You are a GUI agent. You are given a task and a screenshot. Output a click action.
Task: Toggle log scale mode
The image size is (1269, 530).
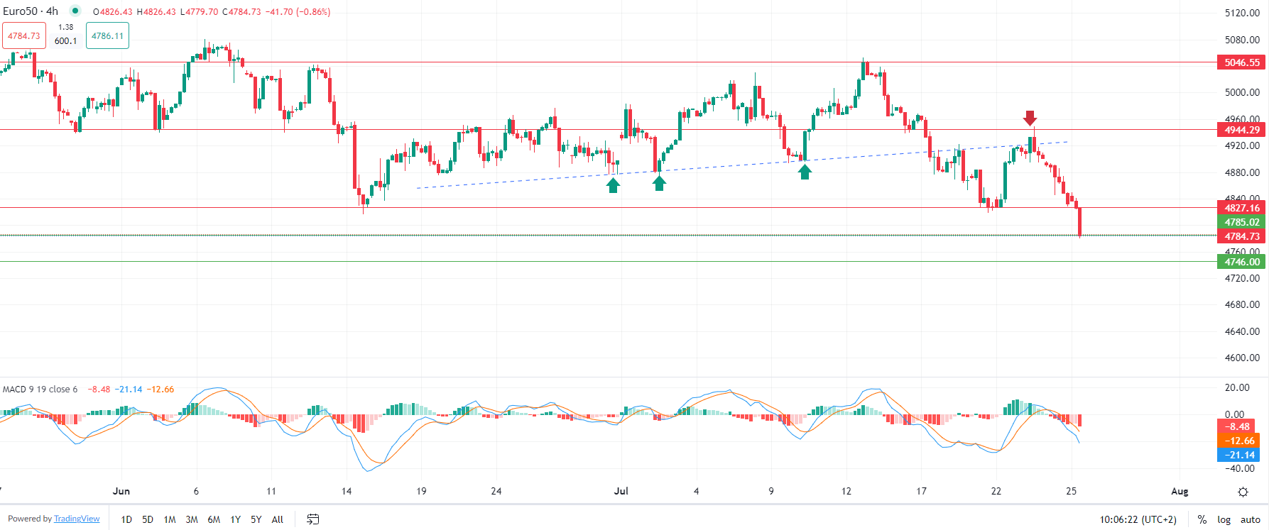(1224, 519)
